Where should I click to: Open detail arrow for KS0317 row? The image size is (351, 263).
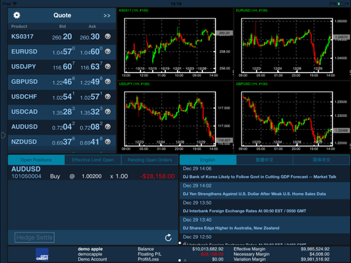click(x=107, y=36)
